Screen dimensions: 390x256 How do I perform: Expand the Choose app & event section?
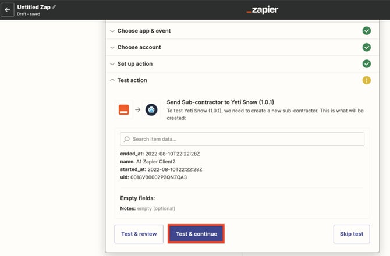[x=144, y=31]
